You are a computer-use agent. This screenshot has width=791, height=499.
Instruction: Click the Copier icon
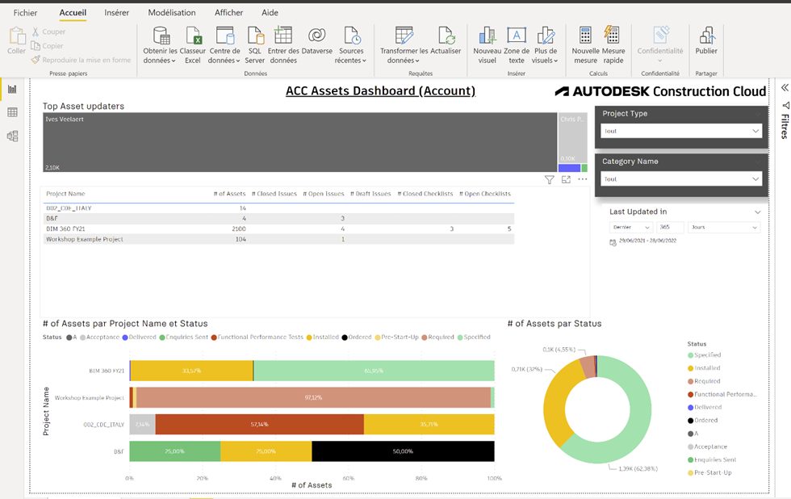36,46
